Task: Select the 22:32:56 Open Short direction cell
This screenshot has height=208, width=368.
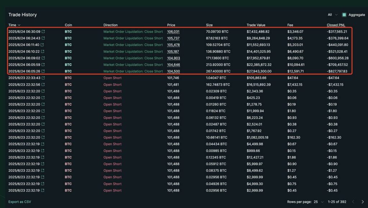Action: coord(112,85)
